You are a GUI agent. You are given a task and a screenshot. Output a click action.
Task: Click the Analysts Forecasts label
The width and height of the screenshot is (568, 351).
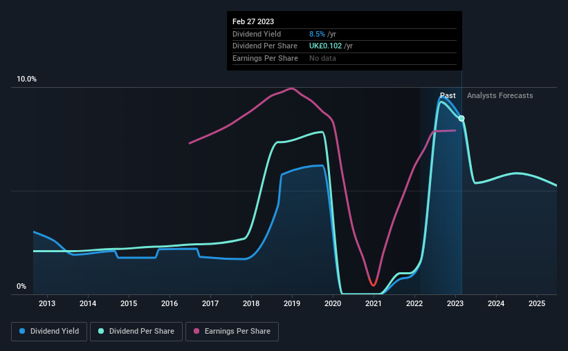[500, 95]
